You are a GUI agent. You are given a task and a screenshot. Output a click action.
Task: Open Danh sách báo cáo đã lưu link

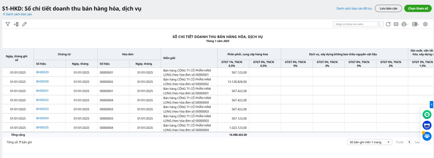[x=354, y=8]
